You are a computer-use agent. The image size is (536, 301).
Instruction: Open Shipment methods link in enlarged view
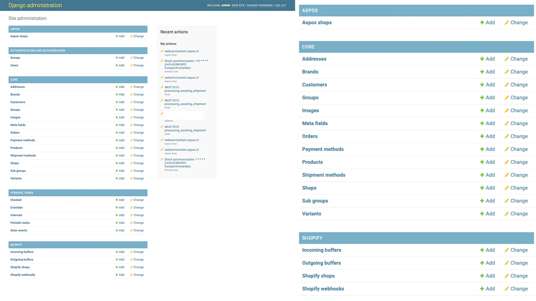pos(324,175)
